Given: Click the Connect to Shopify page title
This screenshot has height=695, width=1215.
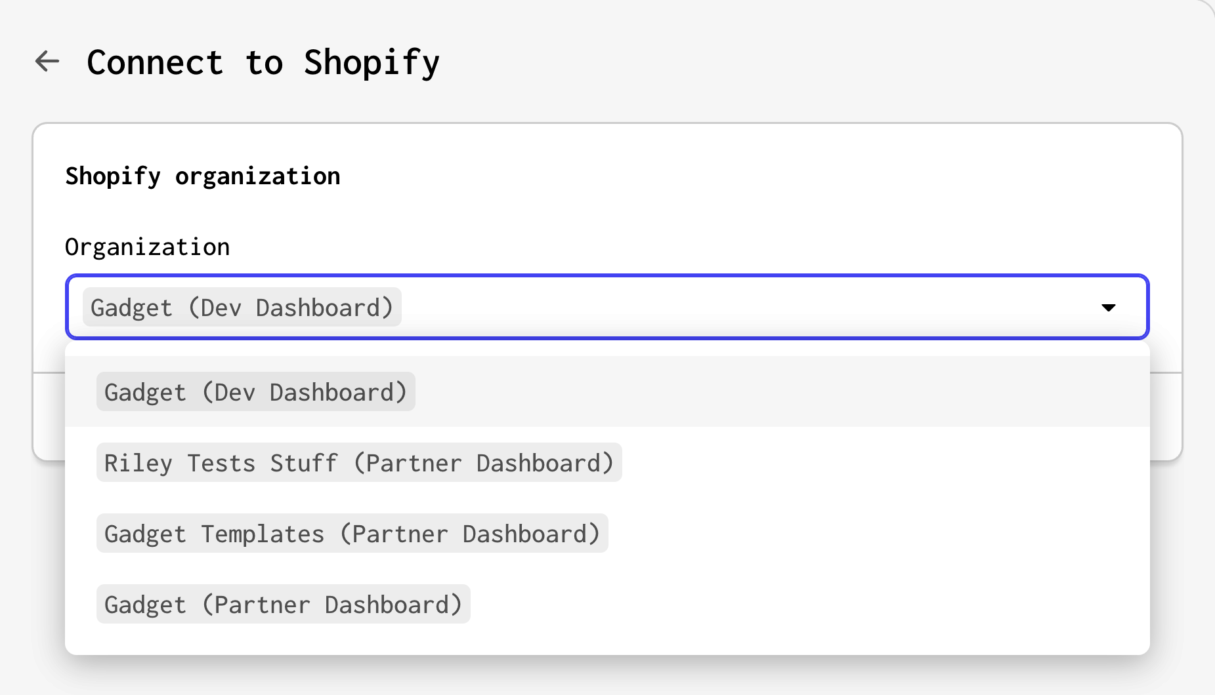Looking at the screenshot, I should click(263, 63).
